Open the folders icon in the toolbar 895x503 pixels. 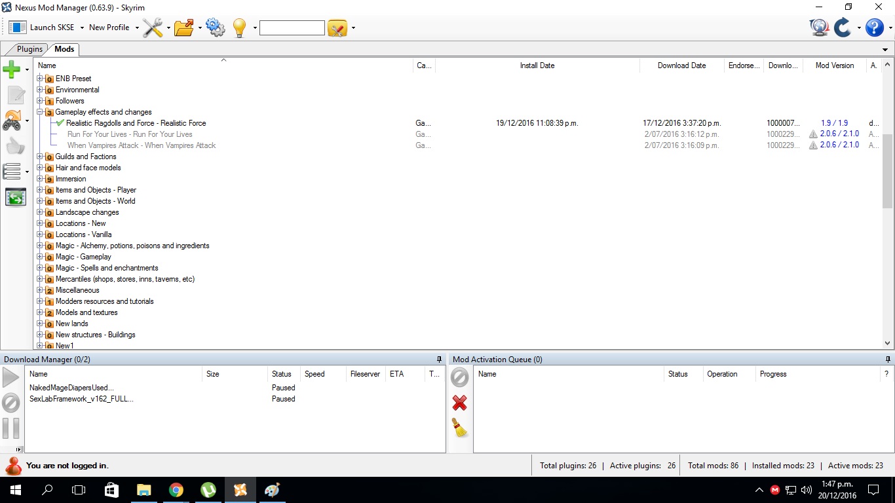pyautogui.click(x=184, y=28)
